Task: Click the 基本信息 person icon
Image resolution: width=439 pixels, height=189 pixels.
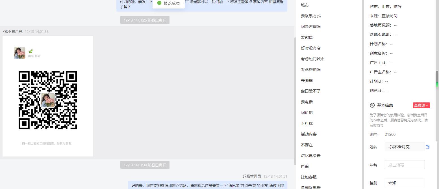Action: [x=372, y=105]
